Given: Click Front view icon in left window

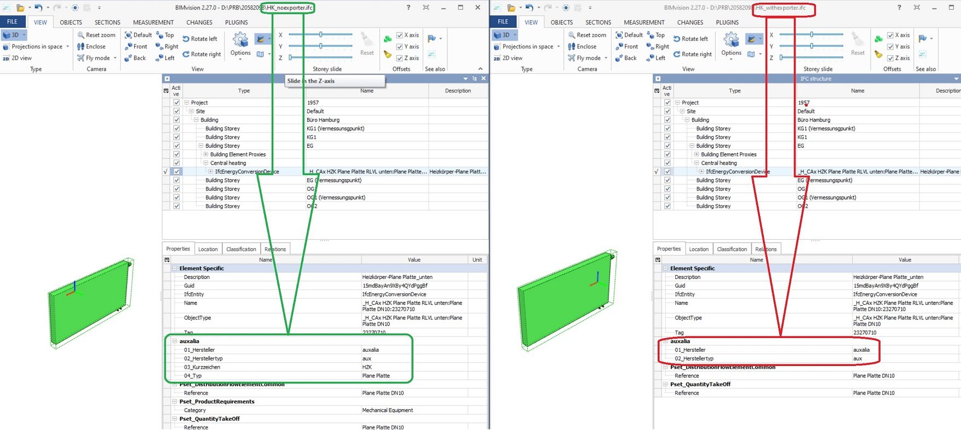Looking at the screenshot, I should tap(129, 47).
